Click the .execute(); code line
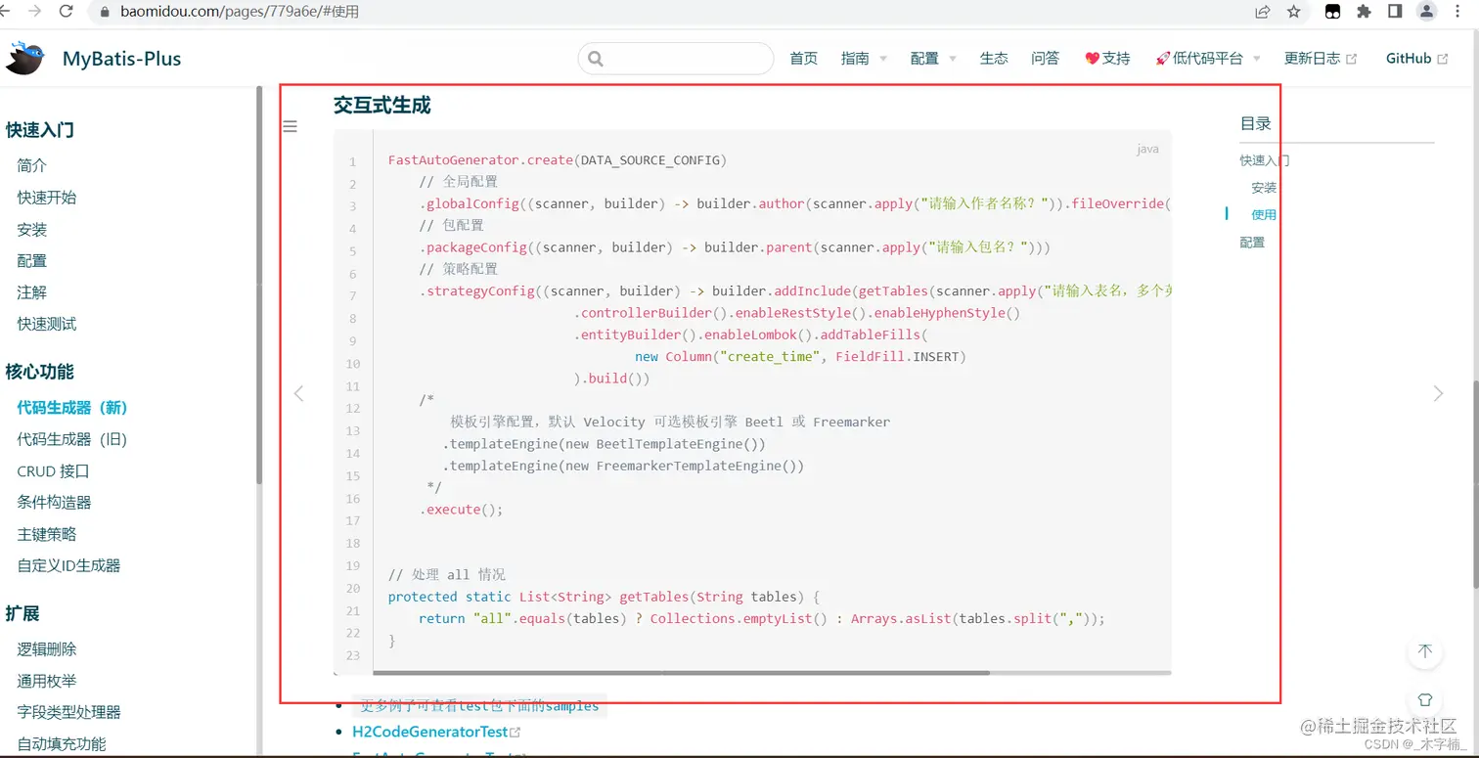Viewport: 1479px width, 758px height. click(462, 510)
